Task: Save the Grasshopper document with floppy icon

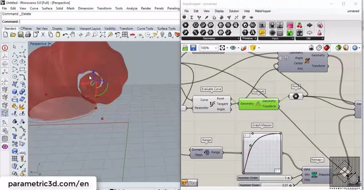Action: (193, 48)
